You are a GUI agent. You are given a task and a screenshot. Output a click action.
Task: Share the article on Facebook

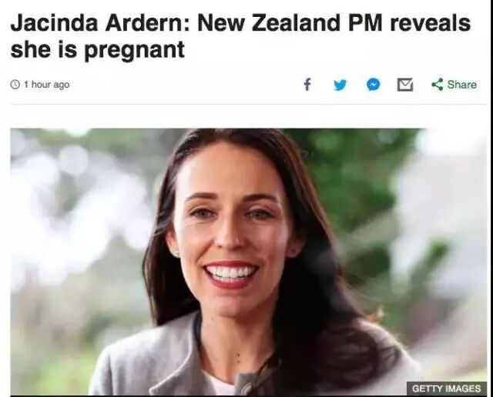[307, 85]
